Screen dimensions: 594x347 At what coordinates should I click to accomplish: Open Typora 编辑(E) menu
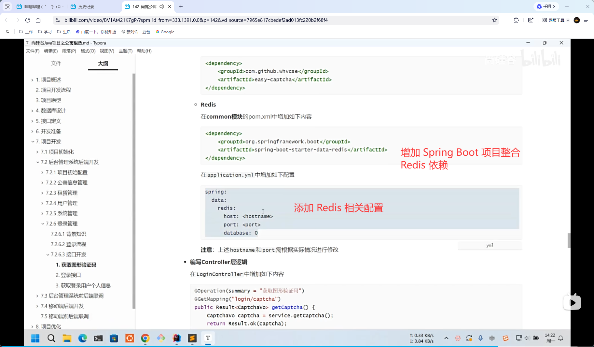pyautogui.click(x=51, y=51)
